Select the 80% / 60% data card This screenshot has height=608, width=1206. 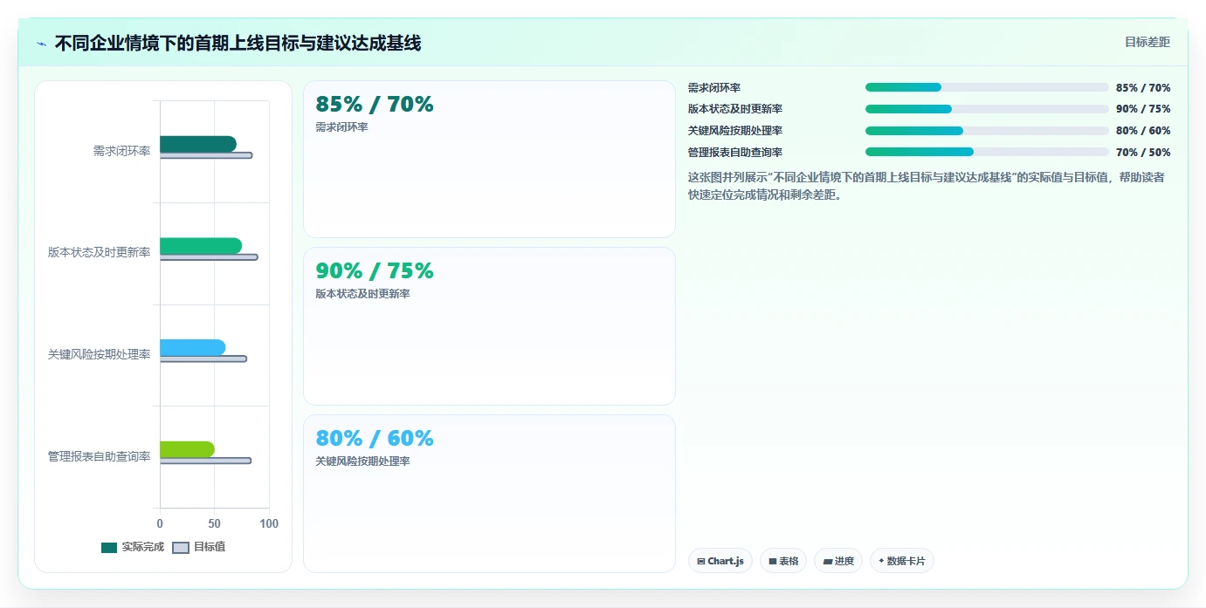click(489, 494)
